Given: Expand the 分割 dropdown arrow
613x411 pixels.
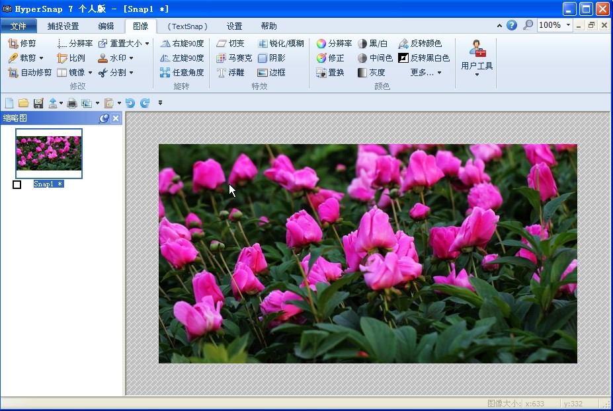Looking at the screenshot, I should tap(132, 73).
